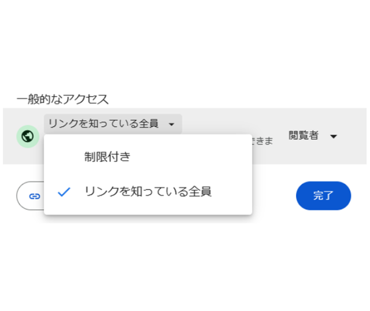Expand the viewer permission selector 閲覧者
Image resolution: width=370 pixels, height=311 pixels.
pos(313,136)
